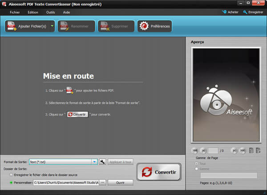Screen dimensions: 267x195
Task: Jump to last page in preview
Action: click(x=243, y=151)
